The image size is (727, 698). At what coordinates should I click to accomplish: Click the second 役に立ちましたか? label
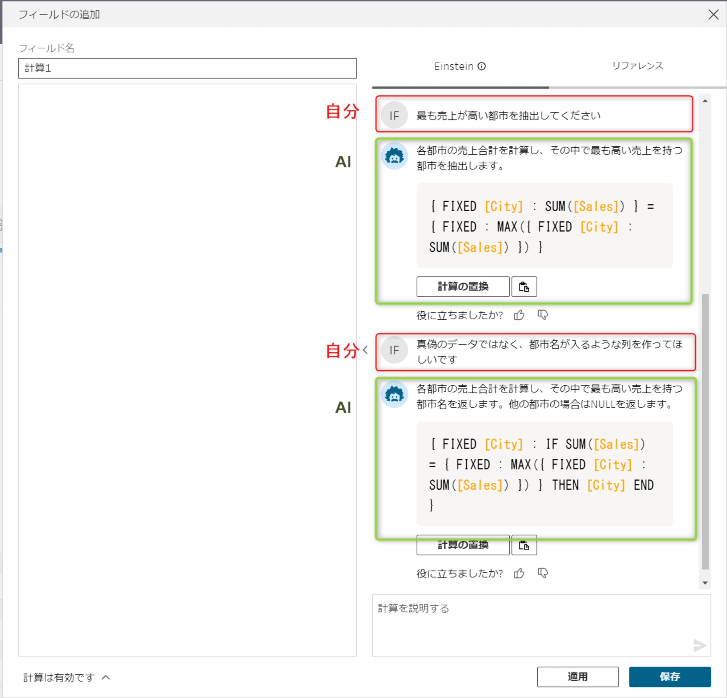tap(459, 573)
